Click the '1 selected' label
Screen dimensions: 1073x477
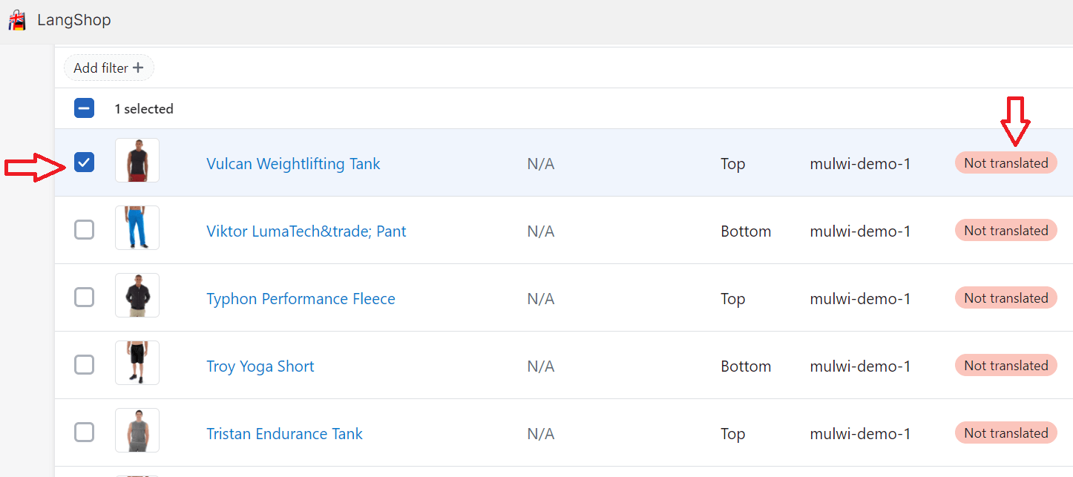pyautogui.click(x=144, y=109)
